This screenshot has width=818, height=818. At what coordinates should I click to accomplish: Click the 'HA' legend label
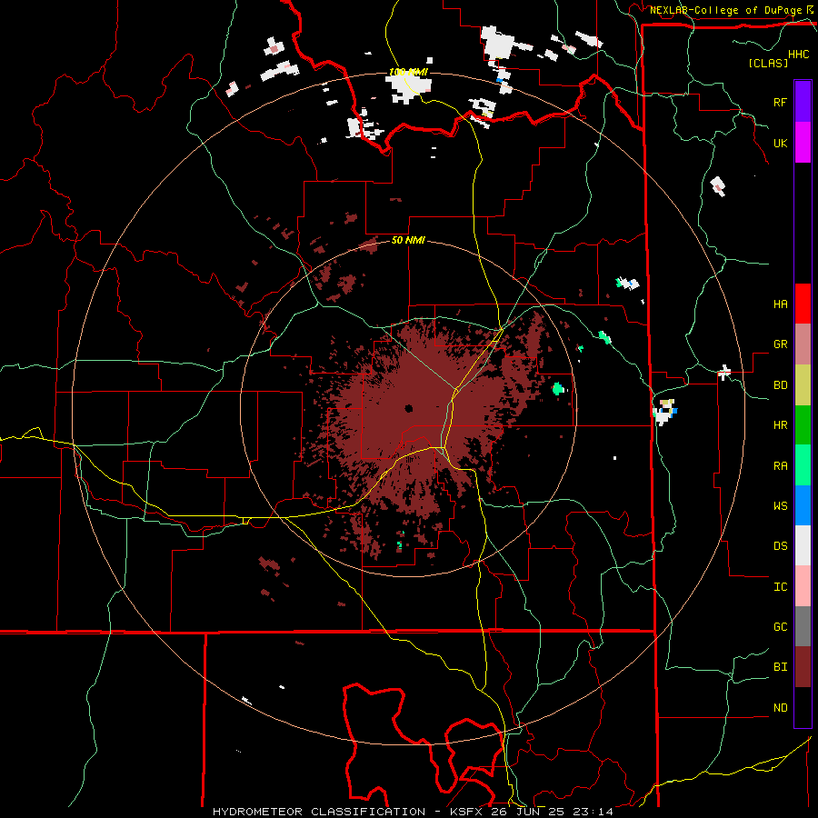pyautogui.click(x=780, y=304)
